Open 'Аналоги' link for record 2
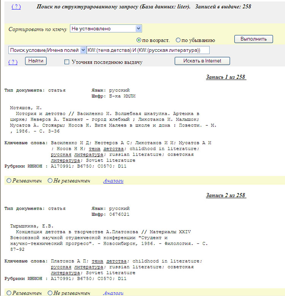Viewport: 285px width, 296px height. pos(113,293)
